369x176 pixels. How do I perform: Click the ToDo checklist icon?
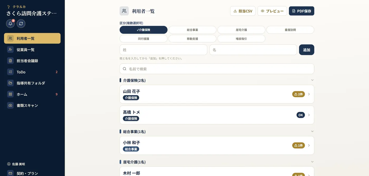click(x=10, y=72)
